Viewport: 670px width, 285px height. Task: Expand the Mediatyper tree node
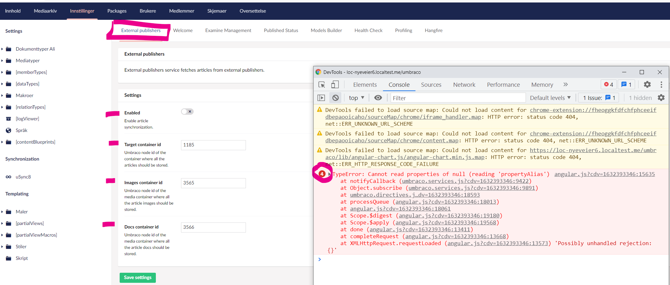click(2, 61)
